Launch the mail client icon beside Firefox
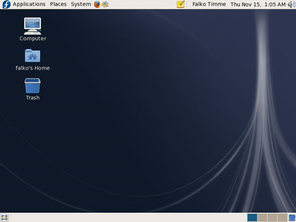Image resolution: width=296 pixels, height=222 pixels. (x=105, y=4)
